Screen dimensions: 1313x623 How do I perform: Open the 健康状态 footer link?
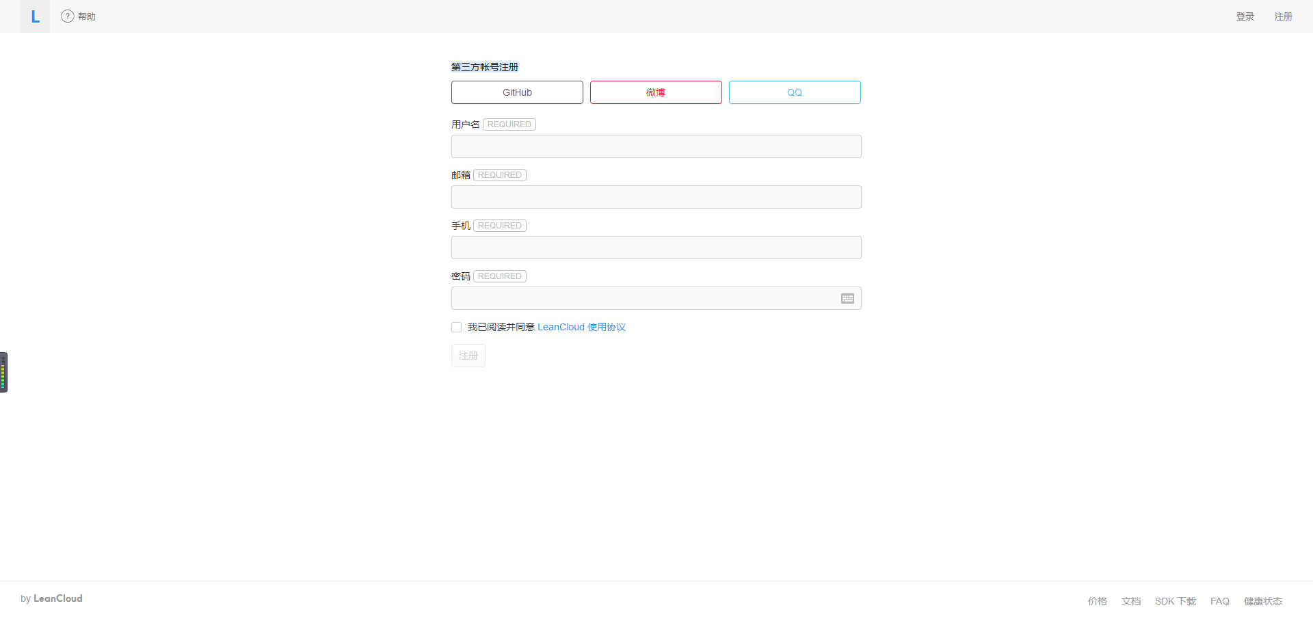(1263, 601)
